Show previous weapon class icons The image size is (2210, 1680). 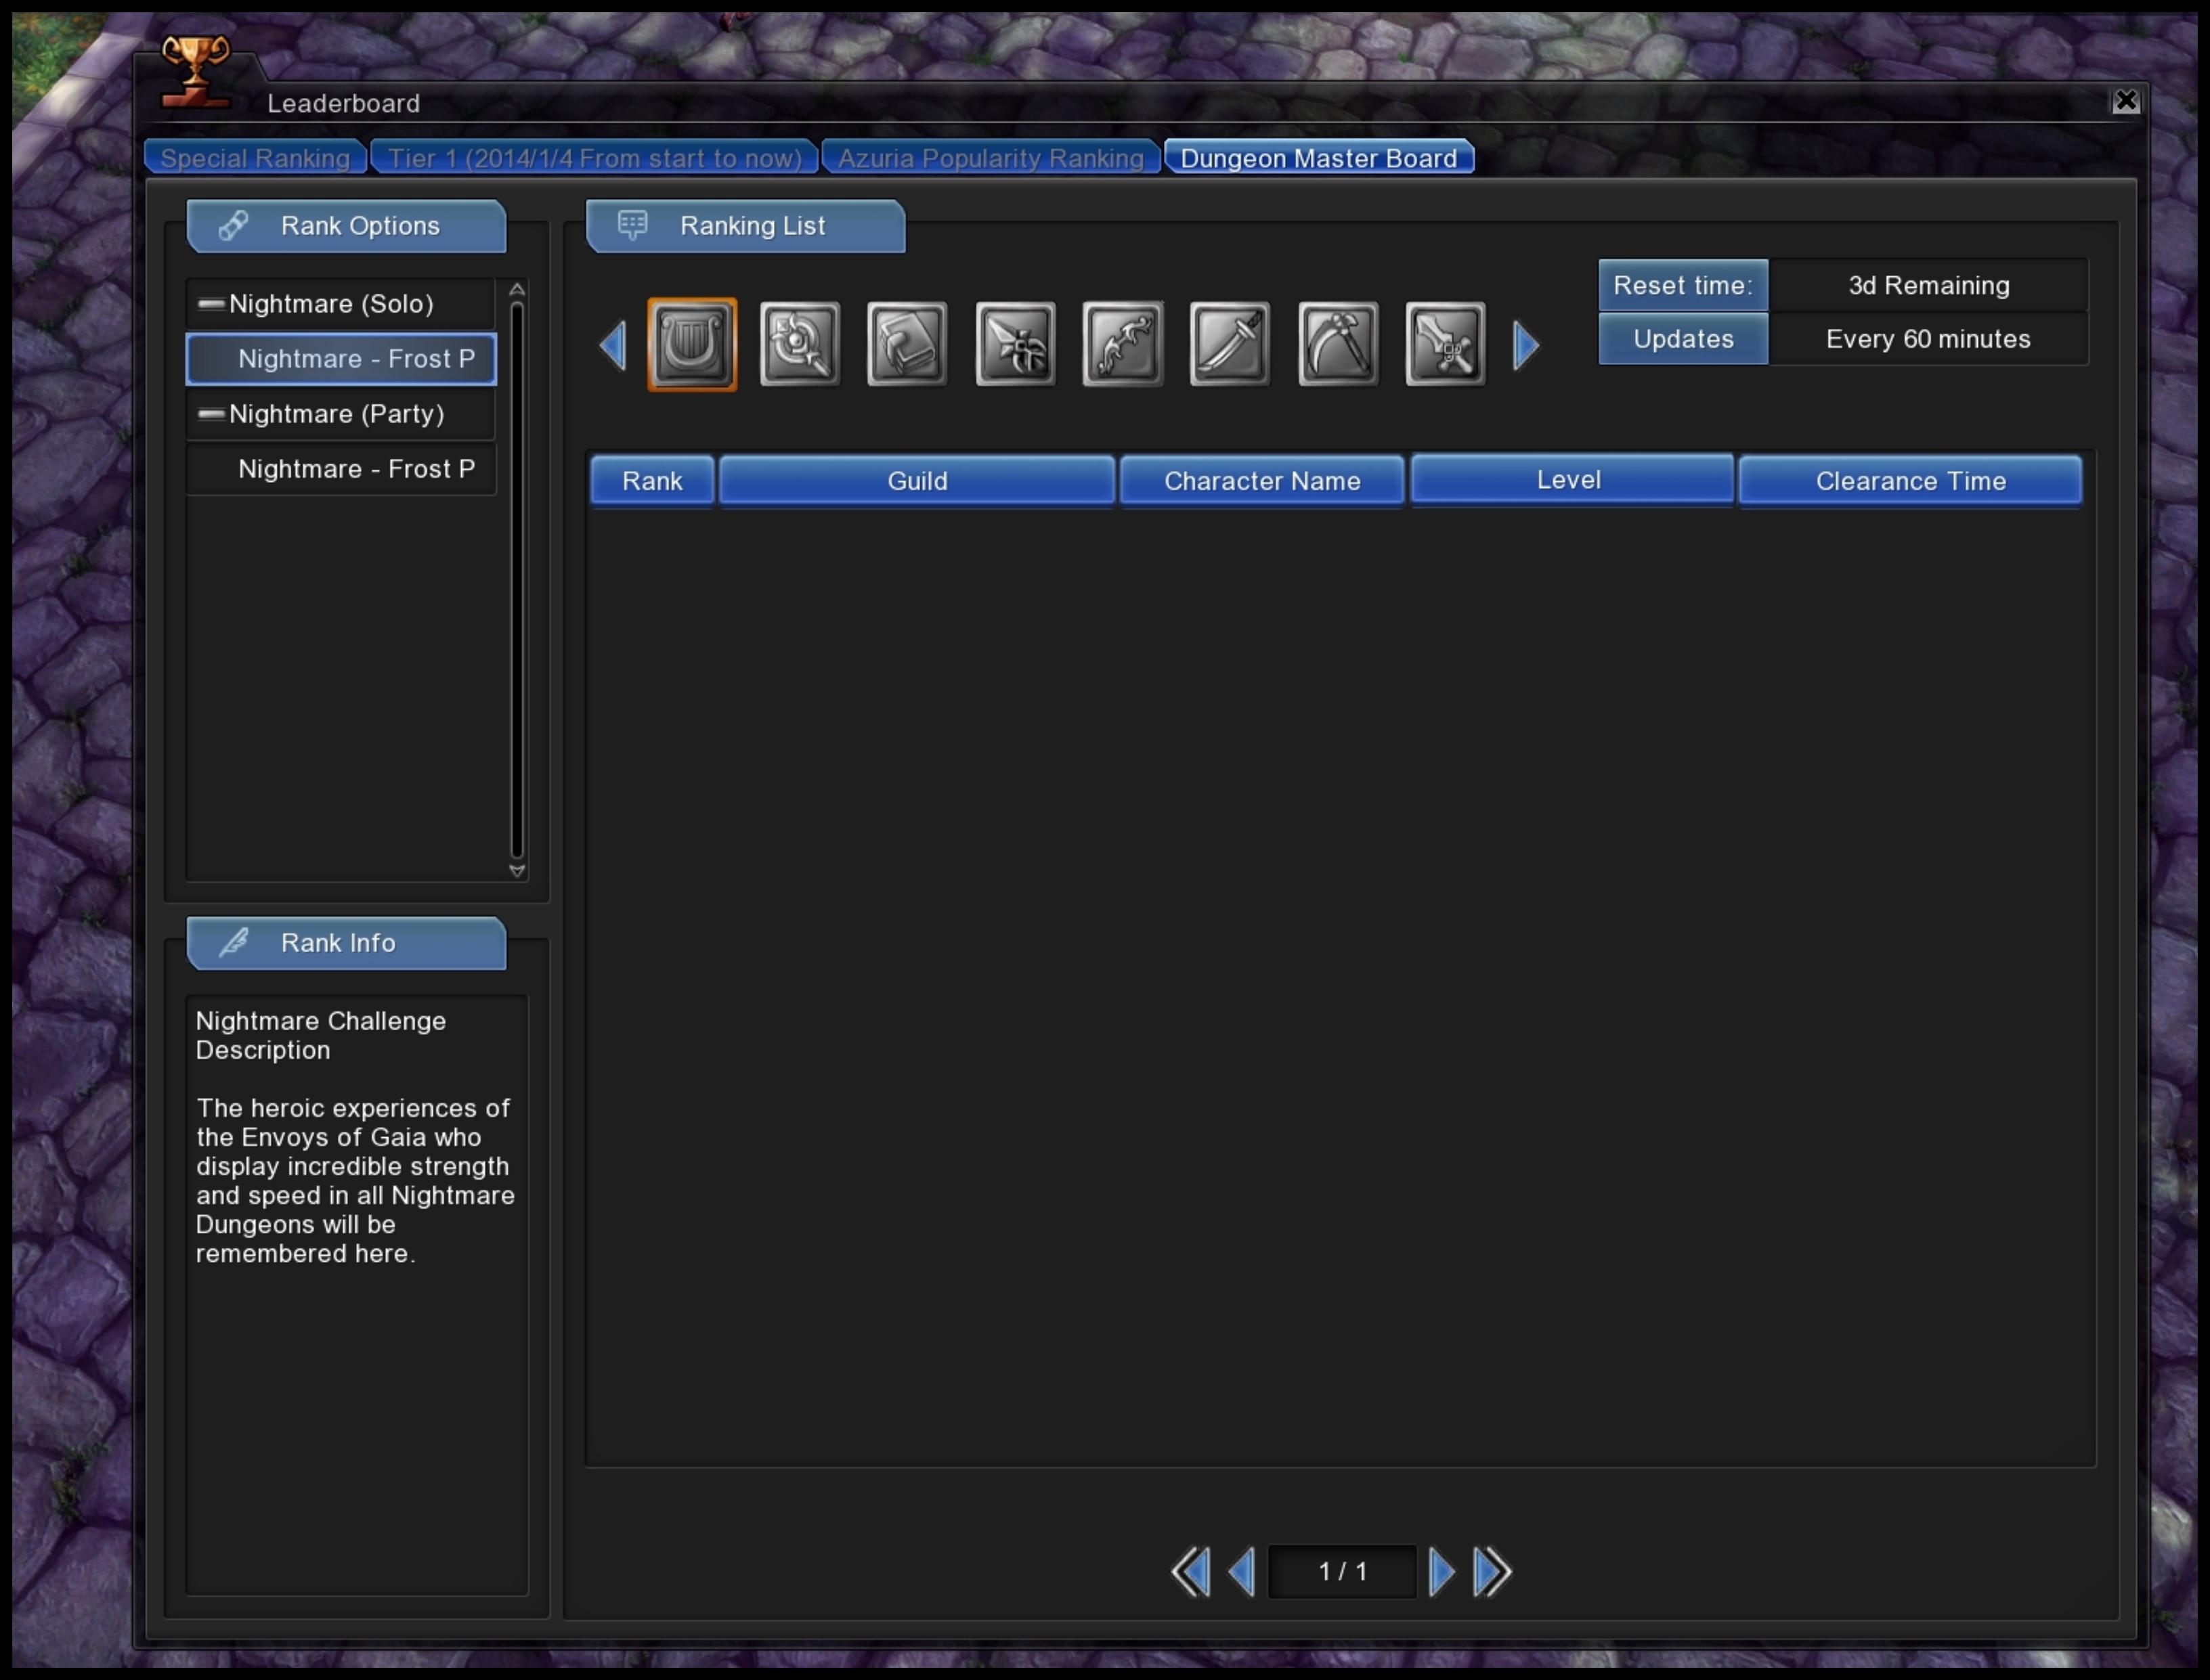(x=613, y=345)
